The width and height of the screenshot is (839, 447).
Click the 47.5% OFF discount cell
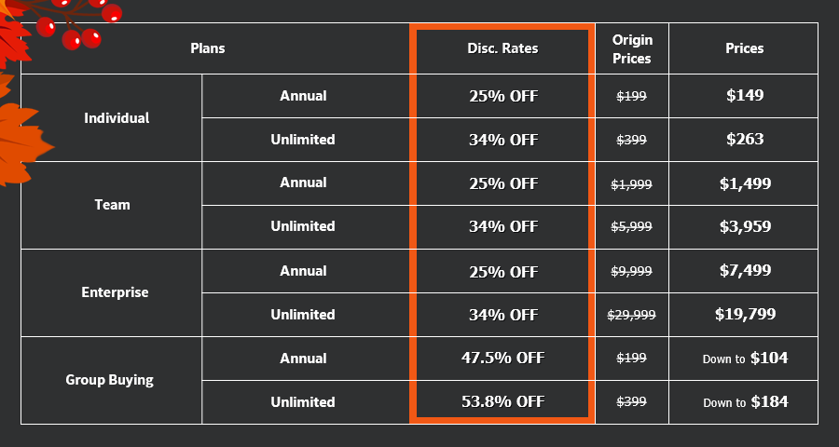coord(502,358)
